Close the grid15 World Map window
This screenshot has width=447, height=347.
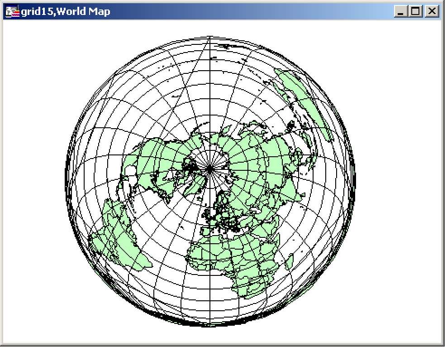432,11
